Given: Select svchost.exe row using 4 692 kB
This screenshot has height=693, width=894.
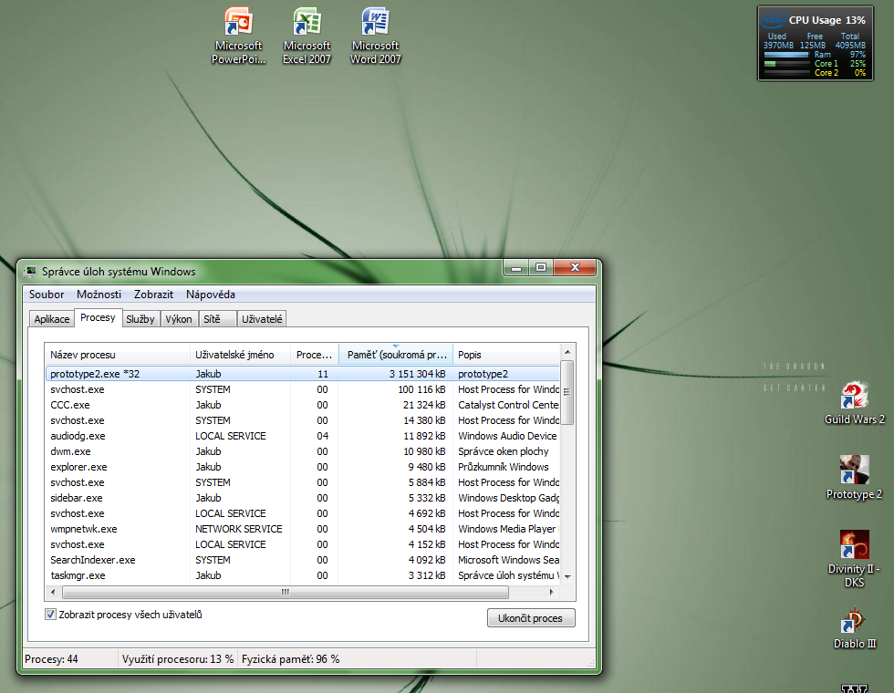Looking at the screenshot, I should 302,513.
